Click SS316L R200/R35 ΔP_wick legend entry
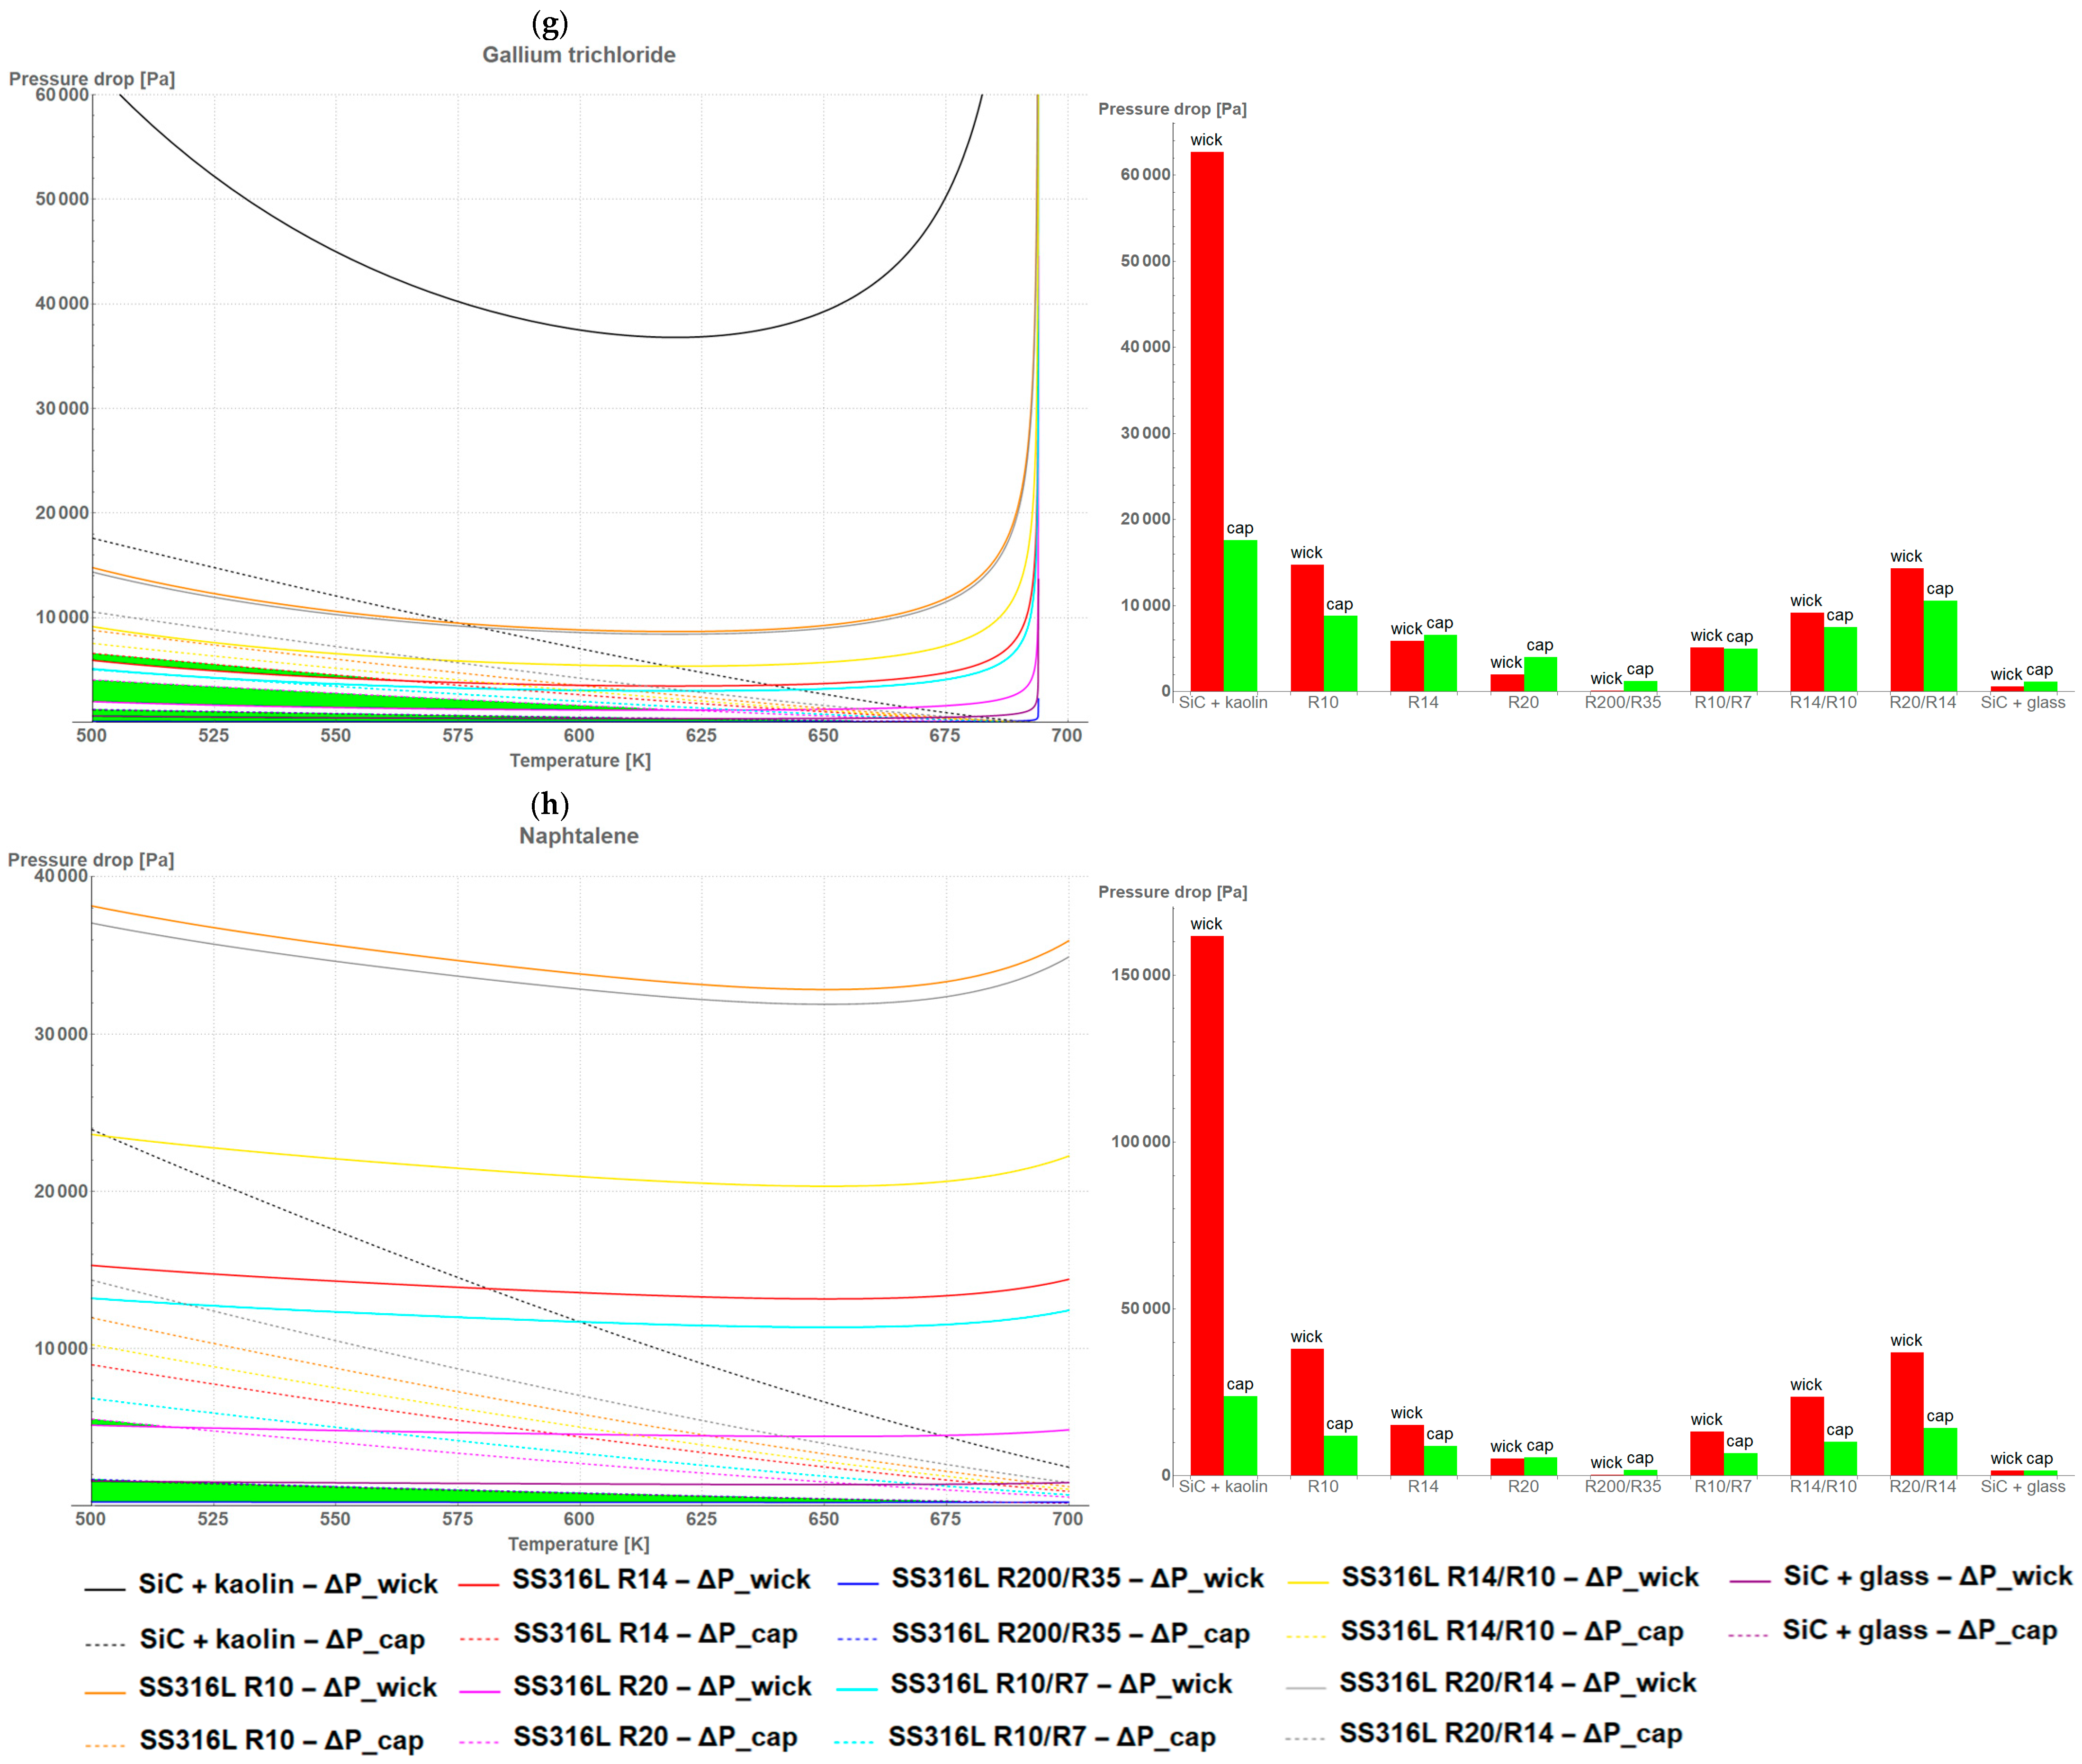Screen dimensions: 2082x1764 click(x=1077, y=1578)
